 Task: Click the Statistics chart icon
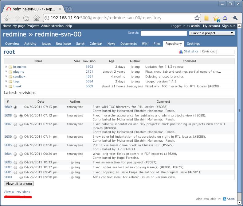click(x=181, y=51)
